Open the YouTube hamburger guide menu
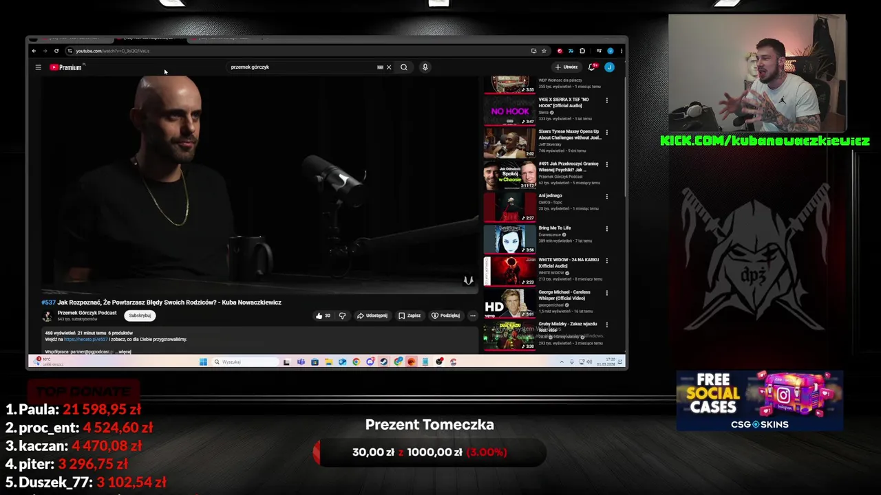Image resolution: width=881 pixels, height=495 pixels. point(39,67)
